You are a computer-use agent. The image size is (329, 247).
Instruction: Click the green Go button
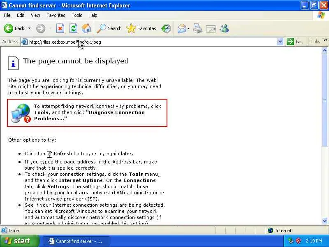click(x=294, y=42)
